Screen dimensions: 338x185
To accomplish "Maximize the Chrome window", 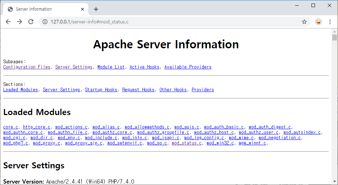I will (313, 5).
